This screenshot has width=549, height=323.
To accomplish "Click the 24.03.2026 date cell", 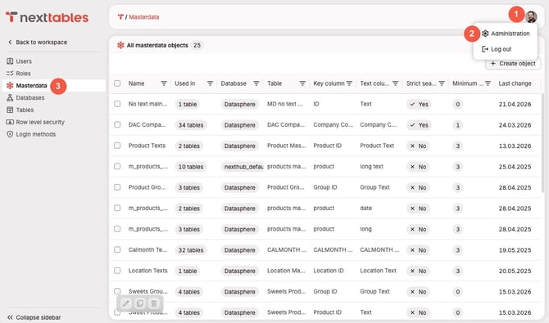I will [x=515, y=125].
